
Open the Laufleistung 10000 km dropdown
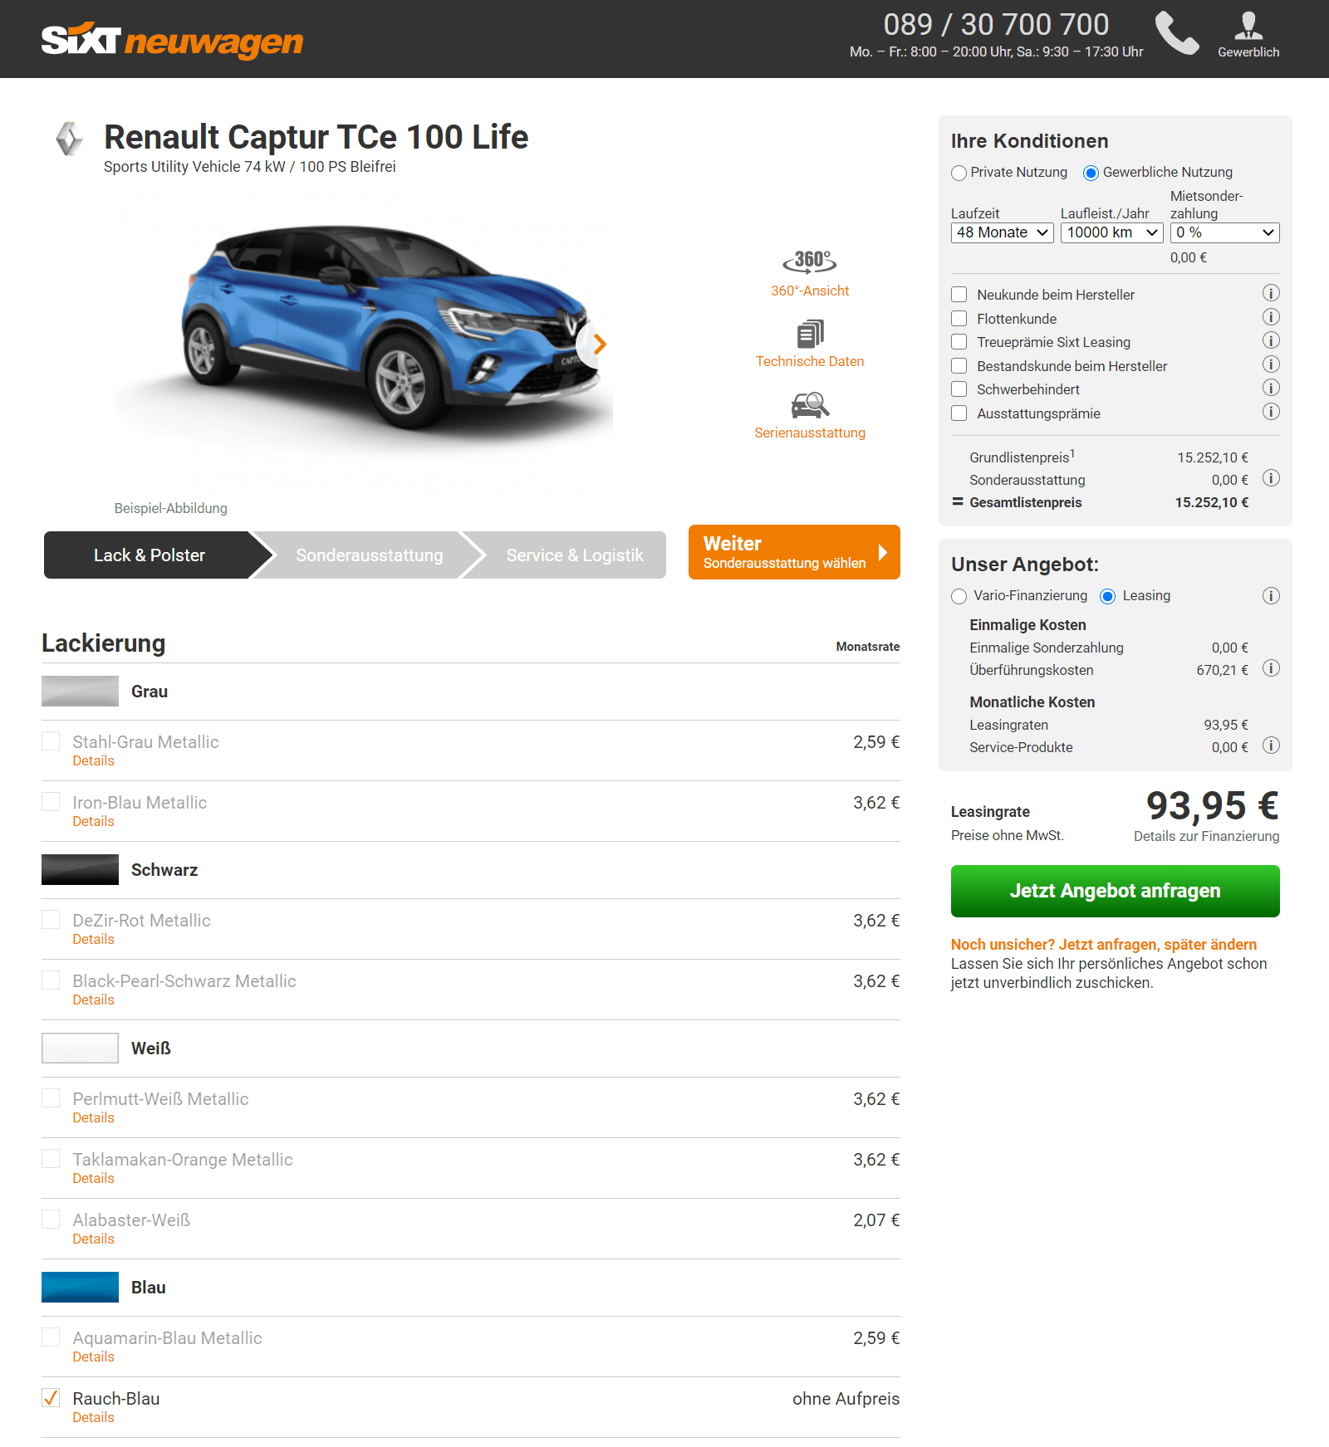[x=1112, y=232]
